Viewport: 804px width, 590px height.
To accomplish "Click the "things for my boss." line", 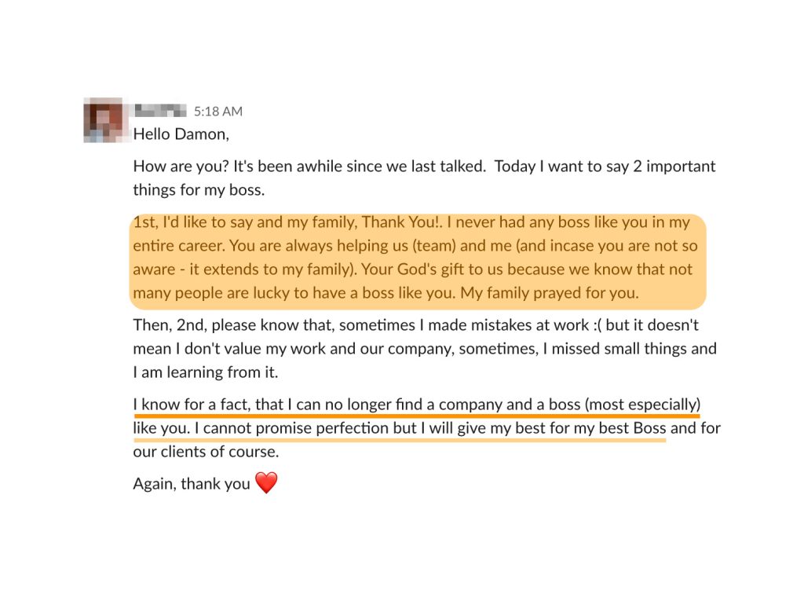I will [x=199, y=190].
